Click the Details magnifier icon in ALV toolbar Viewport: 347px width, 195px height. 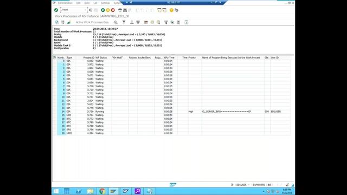115,22
